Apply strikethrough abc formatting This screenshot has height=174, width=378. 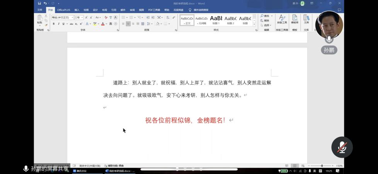pyautogui.click(x=72, y=24)
